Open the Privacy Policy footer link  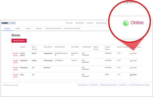[x=94, y=85]
